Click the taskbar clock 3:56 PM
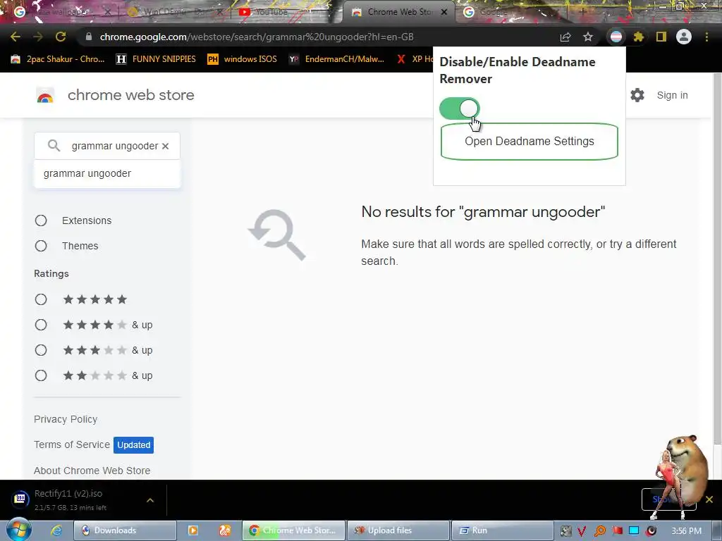Screen dimensions: 722x541 pos(686,531)
